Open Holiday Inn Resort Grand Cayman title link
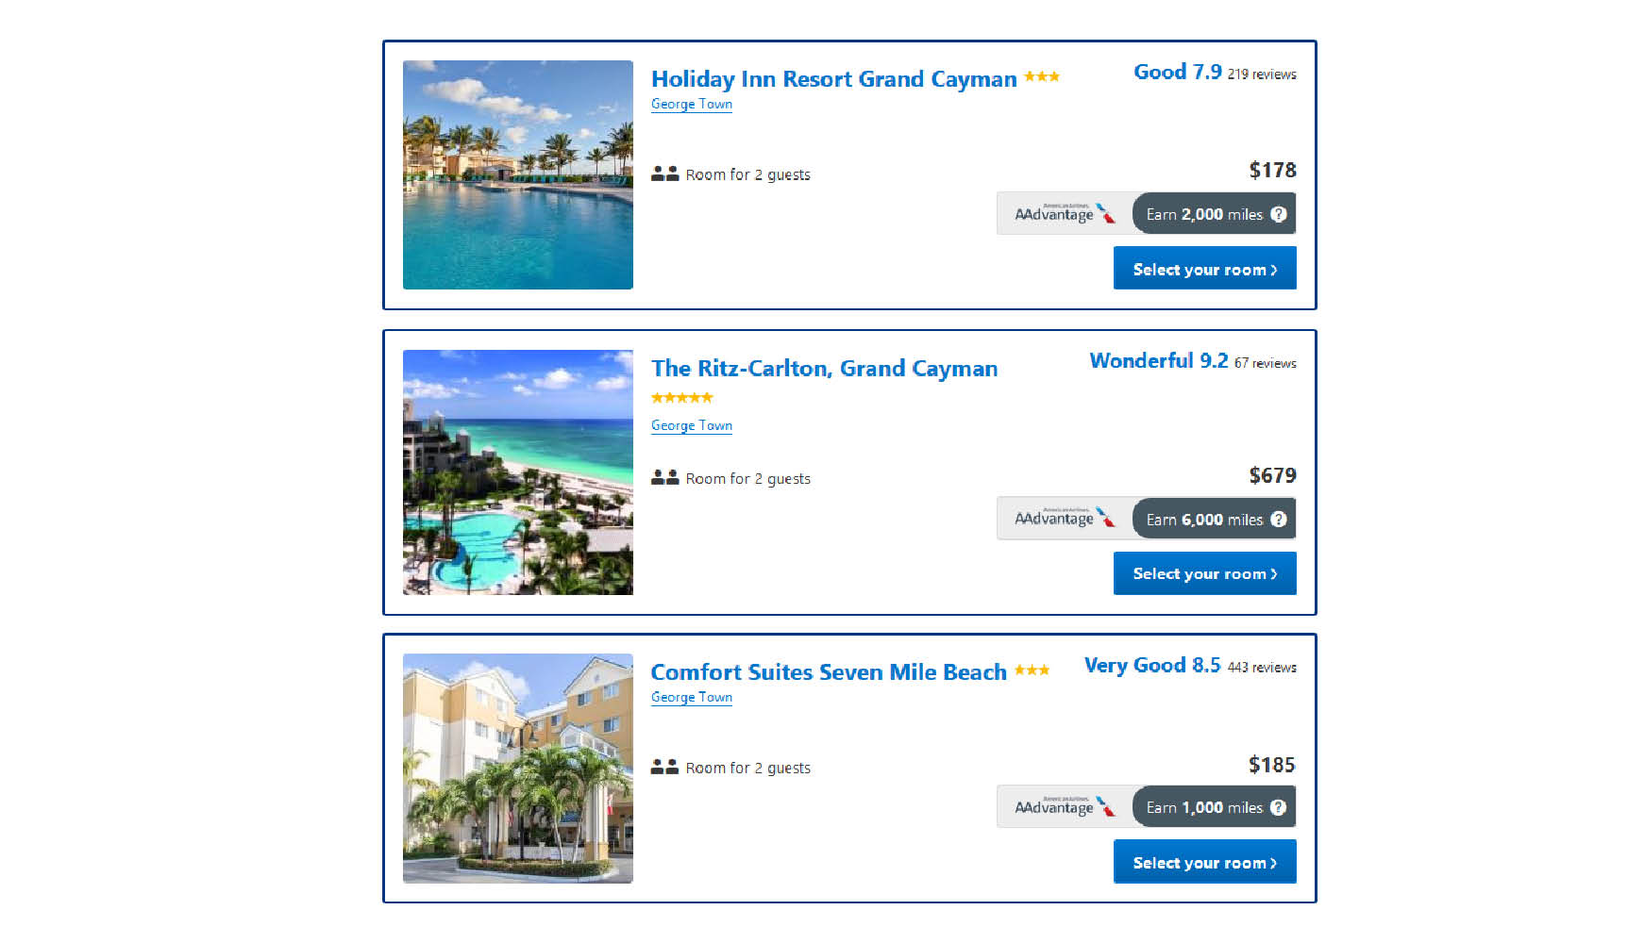This screenshot has width=1628, height=943. coord(833,79)
